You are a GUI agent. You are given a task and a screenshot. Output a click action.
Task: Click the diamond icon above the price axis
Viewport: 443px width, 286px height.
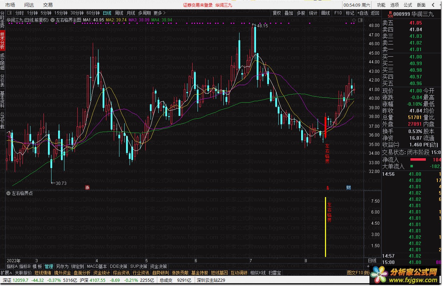(354, 20)
